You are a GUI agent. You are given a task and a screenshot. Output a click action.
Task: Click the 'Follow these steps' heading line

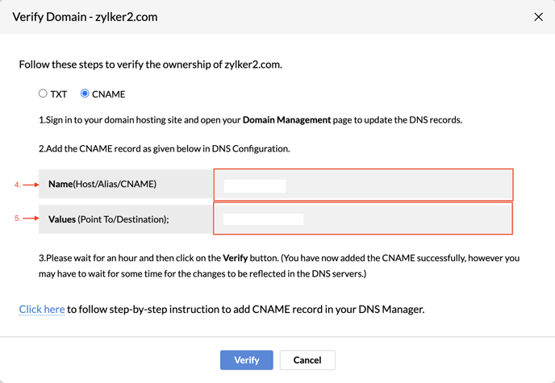(x=150, y=65)
